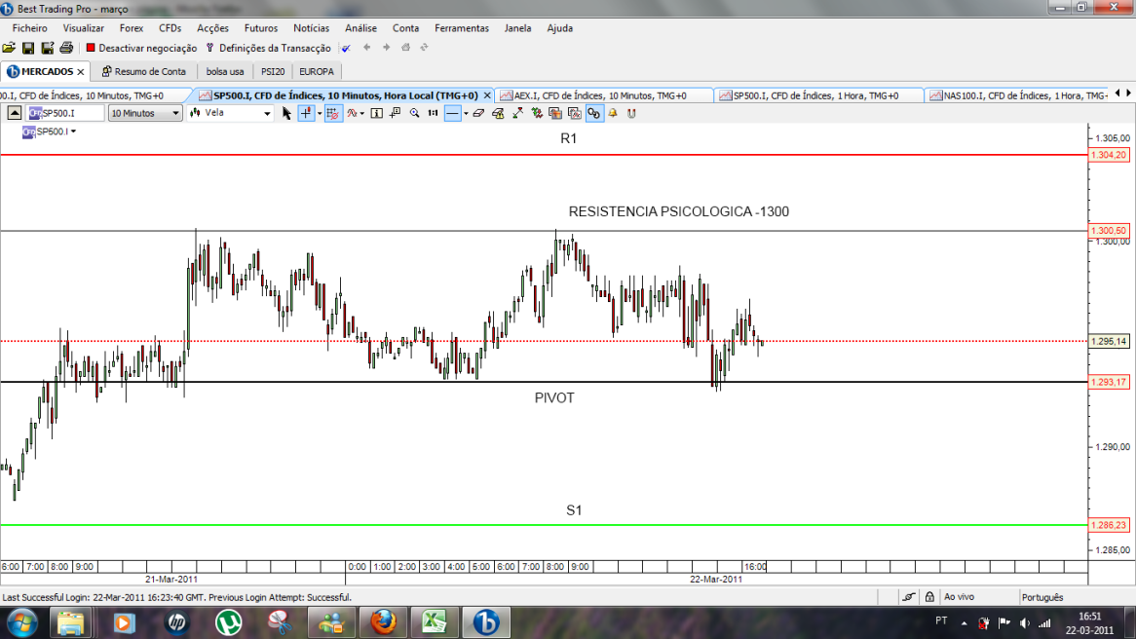
Task: Click Desactivar negociação button
Action: pos(141,48)
